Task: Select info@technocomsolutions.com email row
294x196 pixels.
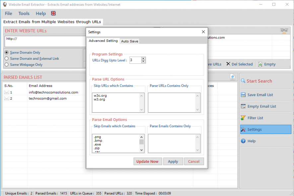Action: 53,92
